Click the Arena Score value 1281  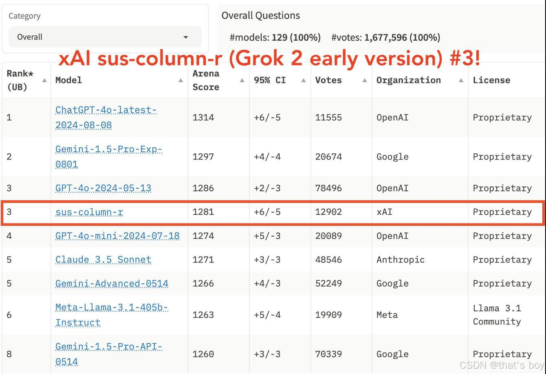203,212
